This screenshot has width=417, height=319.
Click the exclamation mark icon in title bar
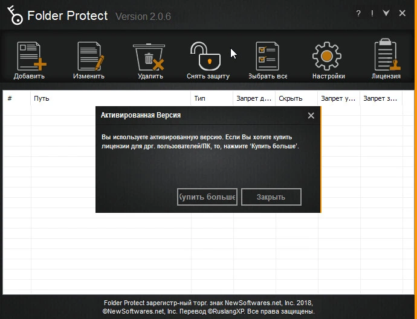(x=372, y=13)
